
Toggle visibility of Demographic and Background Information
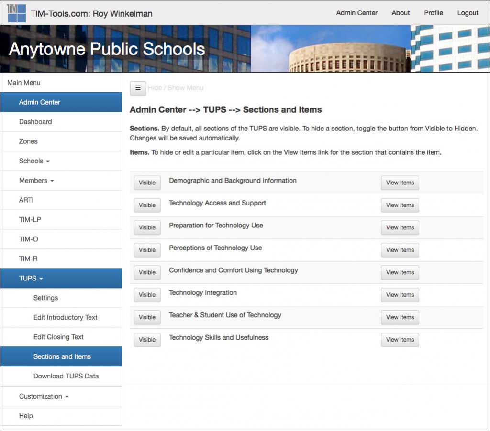147,183
